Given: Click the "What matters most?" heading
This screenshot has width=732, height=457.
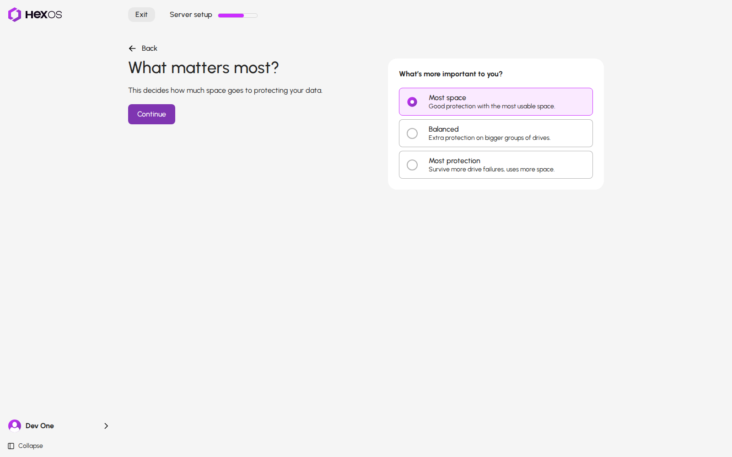Looking at the screenshot, I should tap(204, 68).
